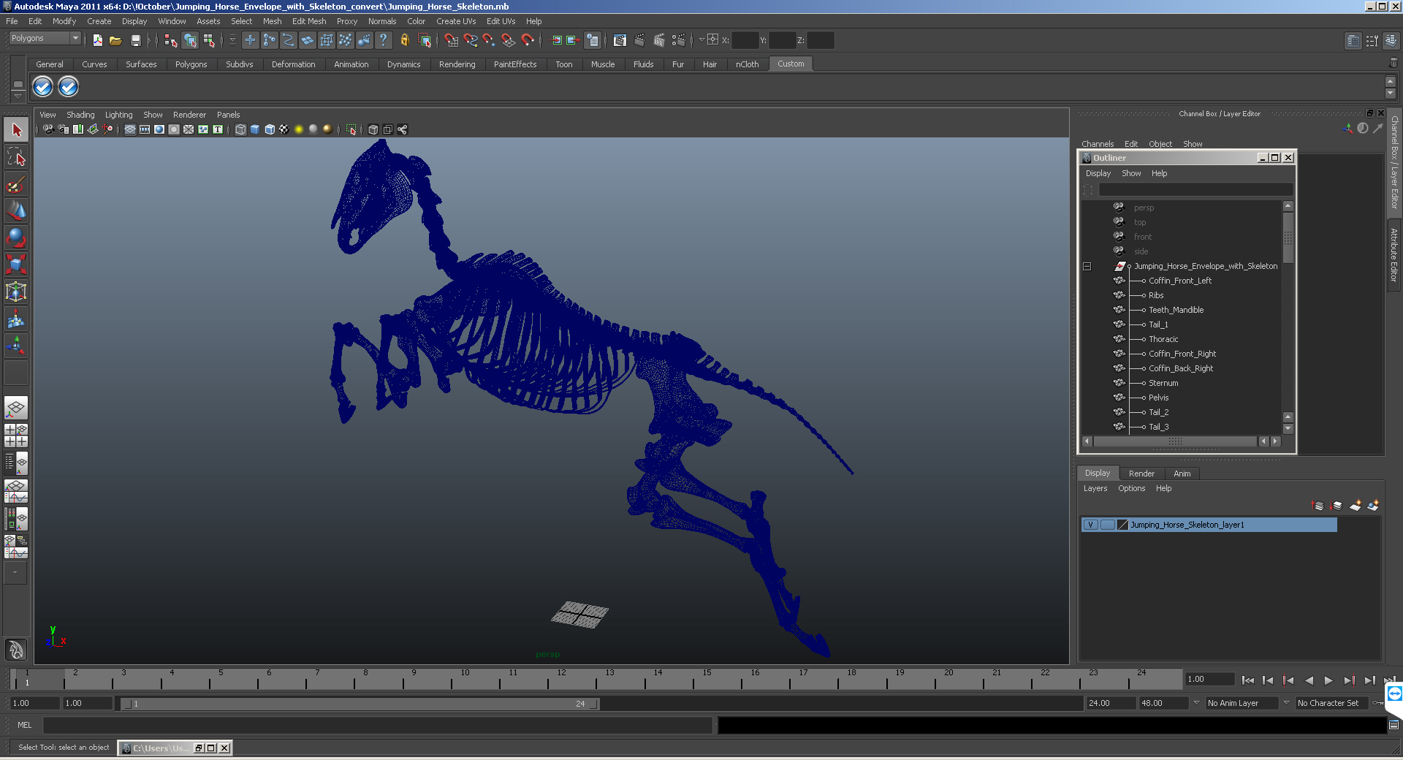Activate the Lasso select tool
This screenshot has height=760, width=1403.
pyautogui.click(x=16, y=156)
